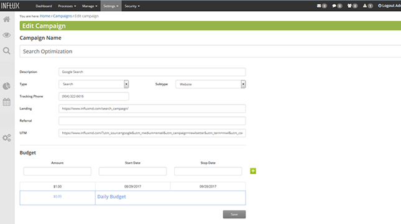401x224 pixels.
Task: Expand the Manage menu
Action: point(90,6)
